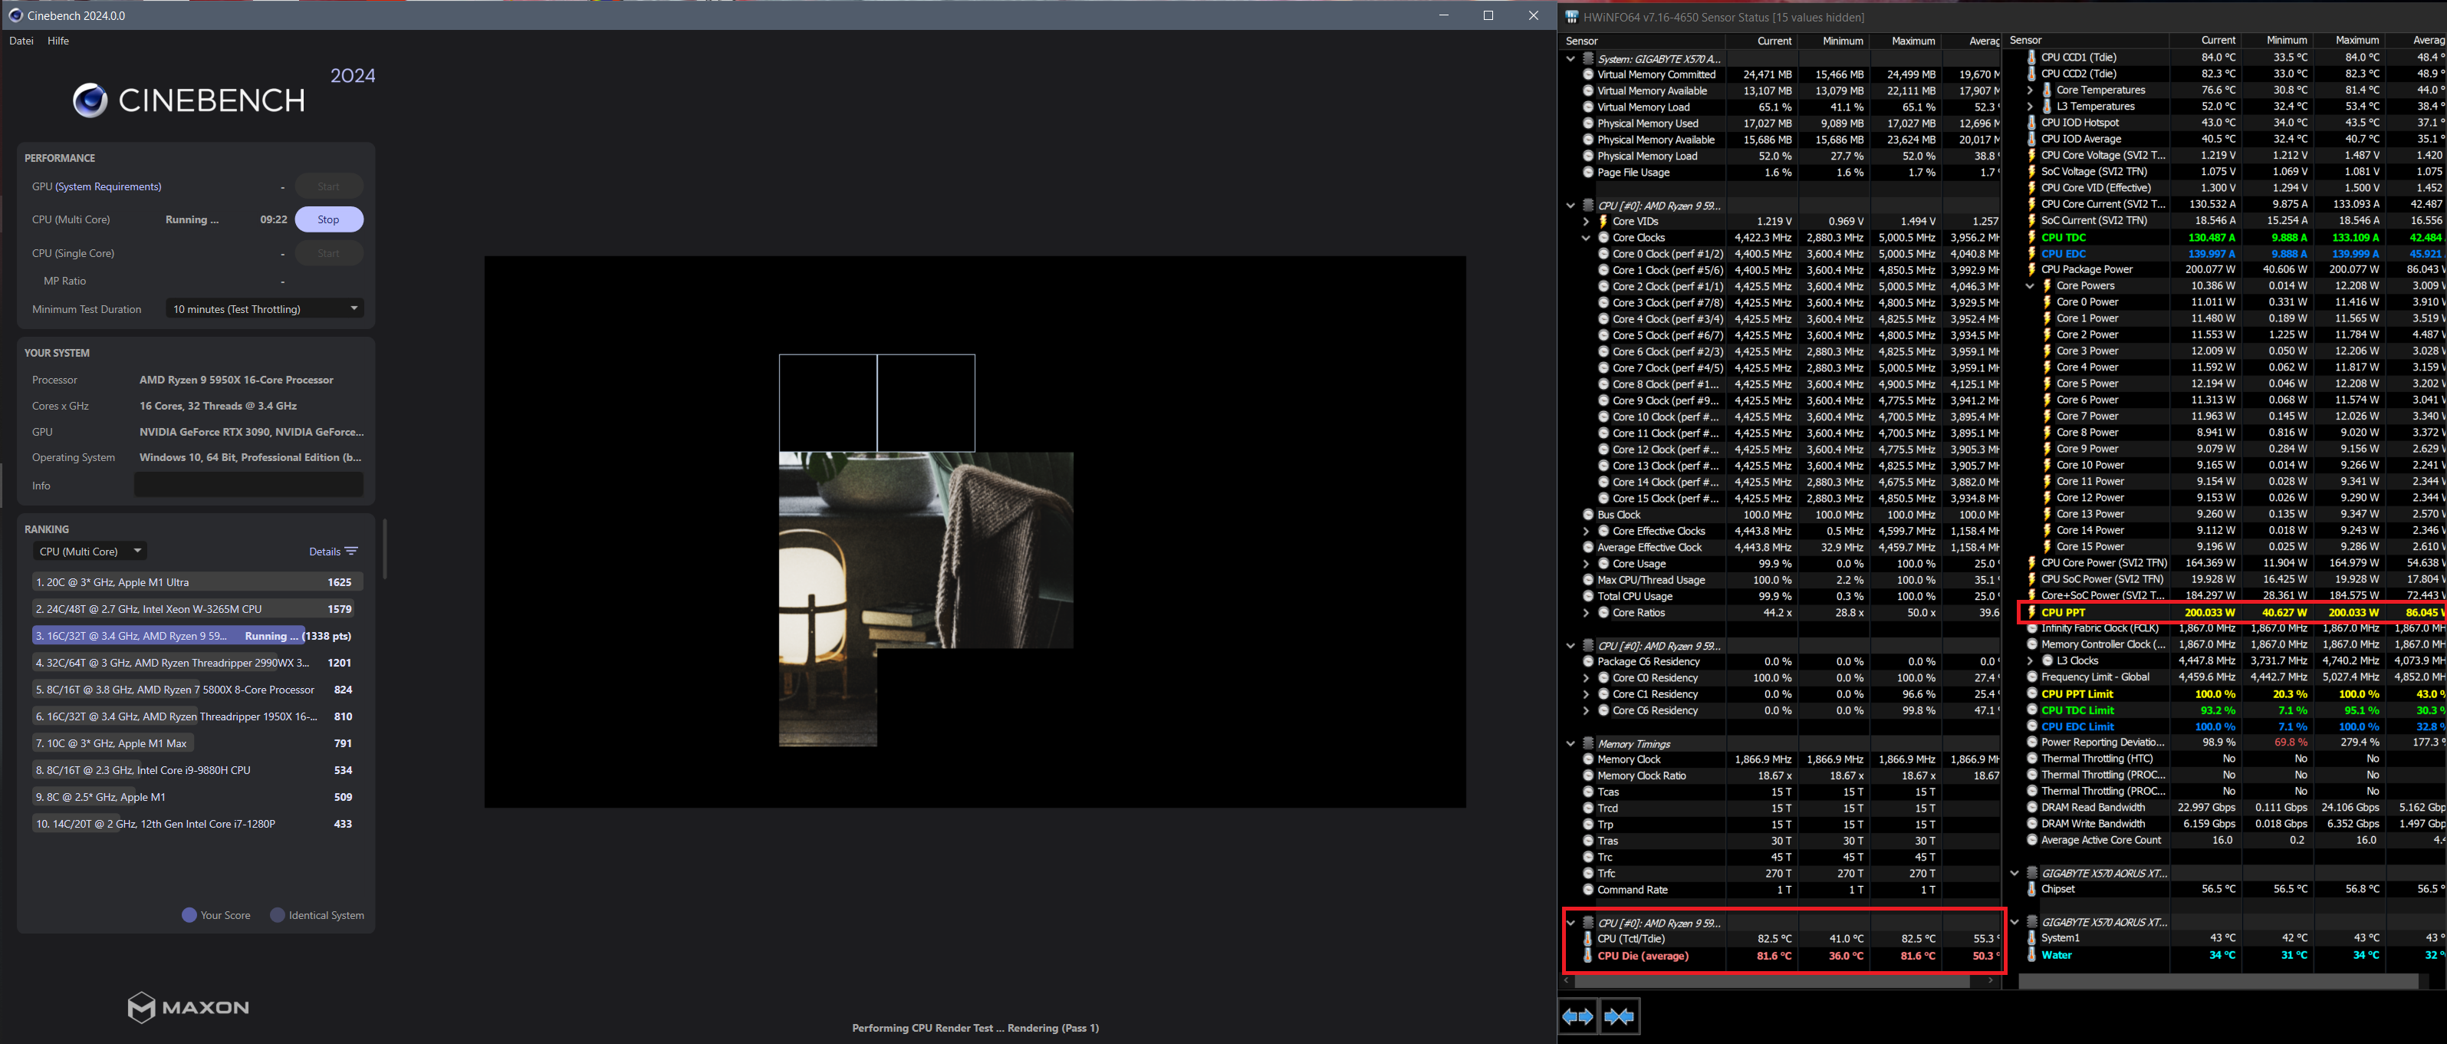Open the Datei menu
Viewport: 2447px width, 1044px height.
21,41
